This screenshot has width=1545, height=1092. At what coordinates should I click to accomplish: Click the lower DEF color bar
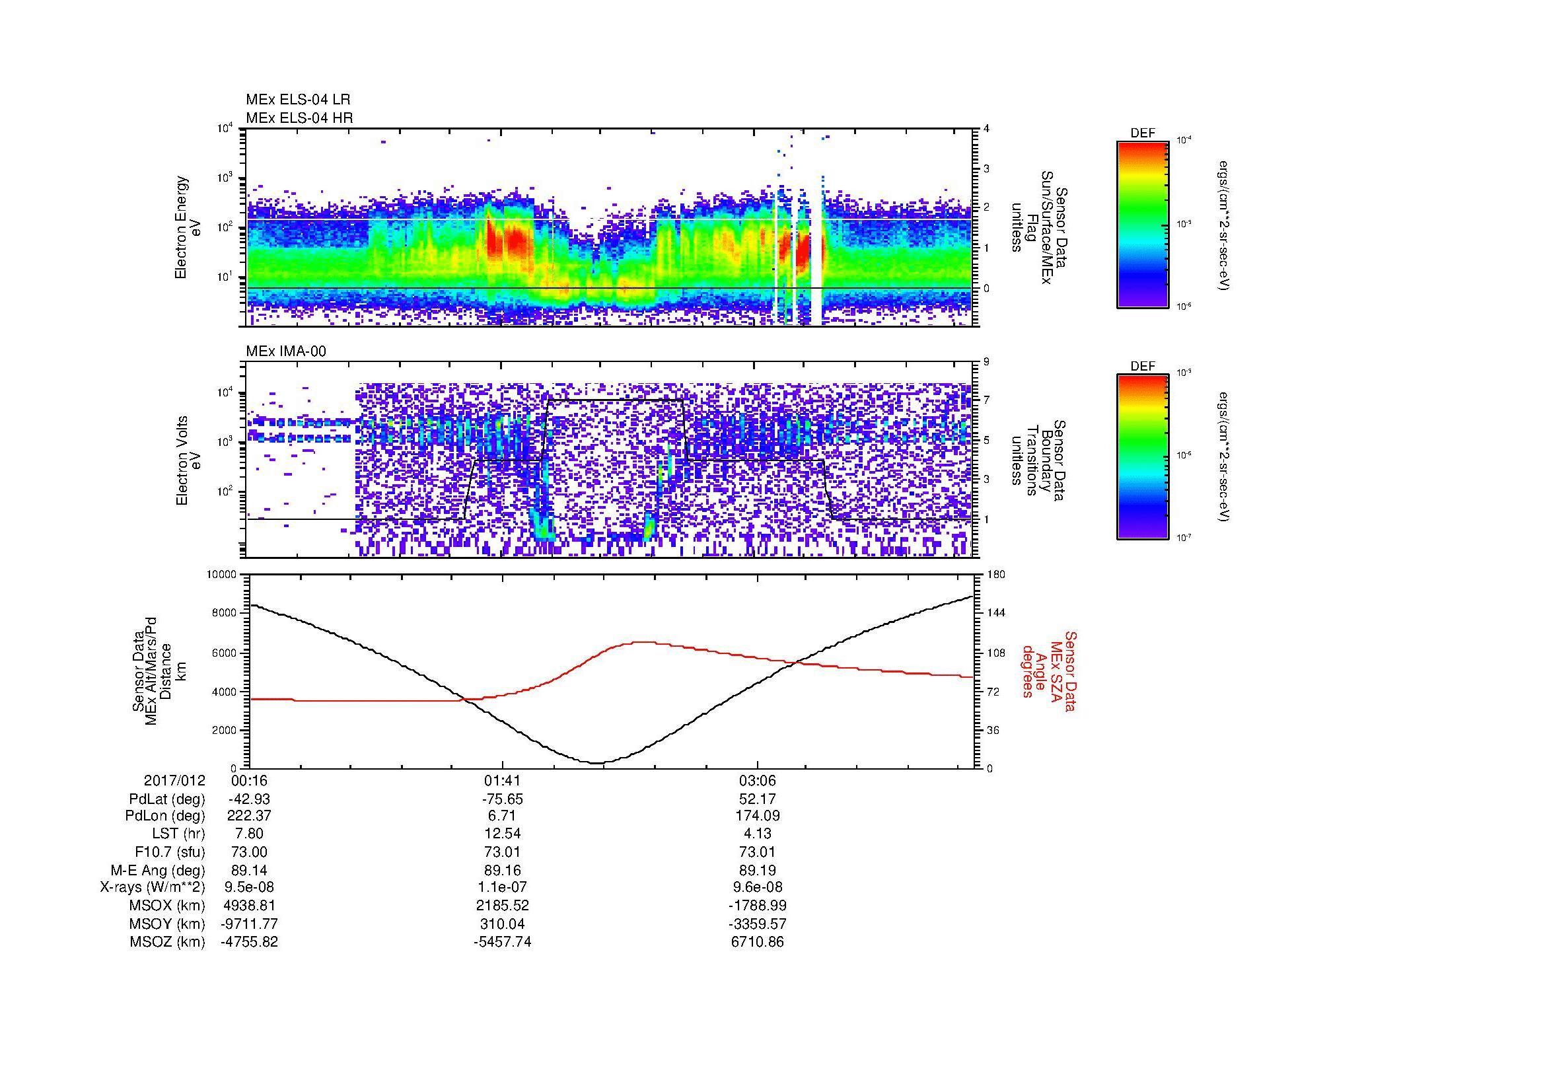pos(1143,457)
